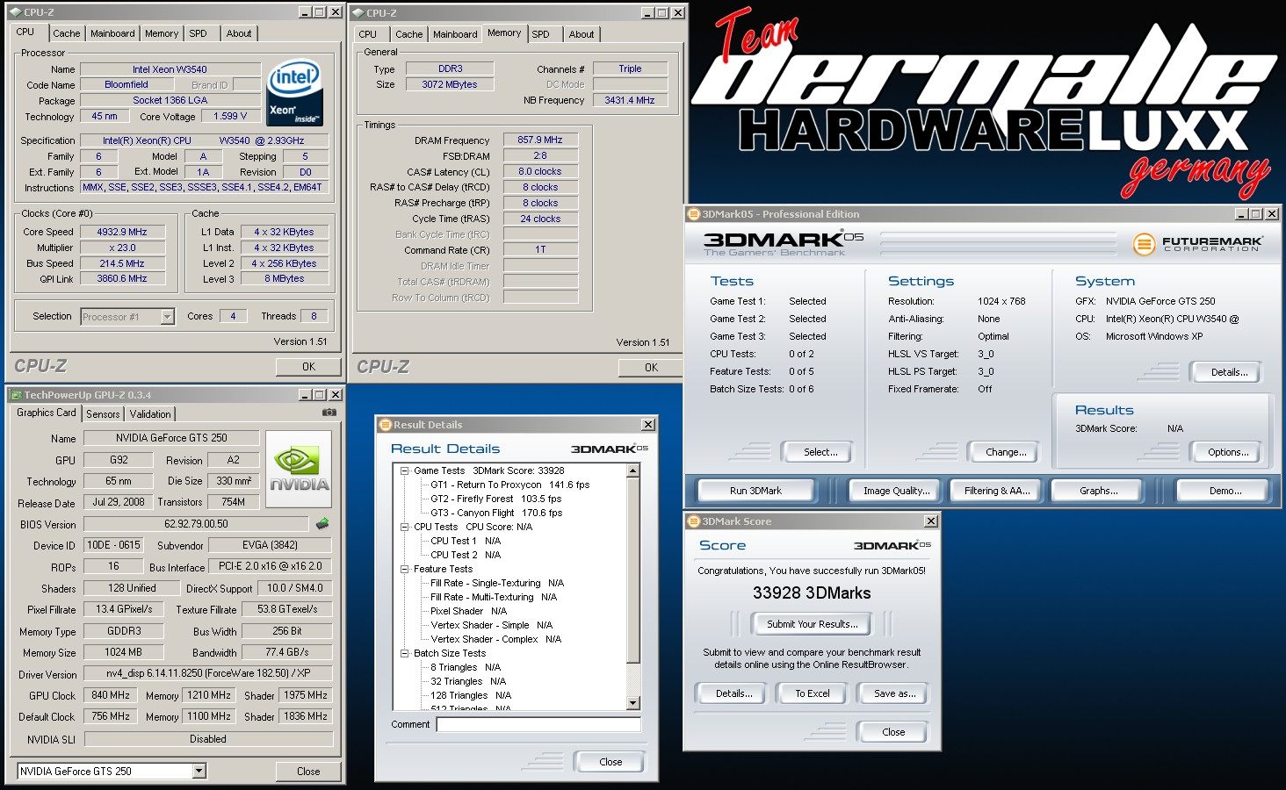The width and height of the screenshot is (1286, 790).
Task: Collapse the Game Tests tree node
Action: pyautogui.click(x=405, y=471)
